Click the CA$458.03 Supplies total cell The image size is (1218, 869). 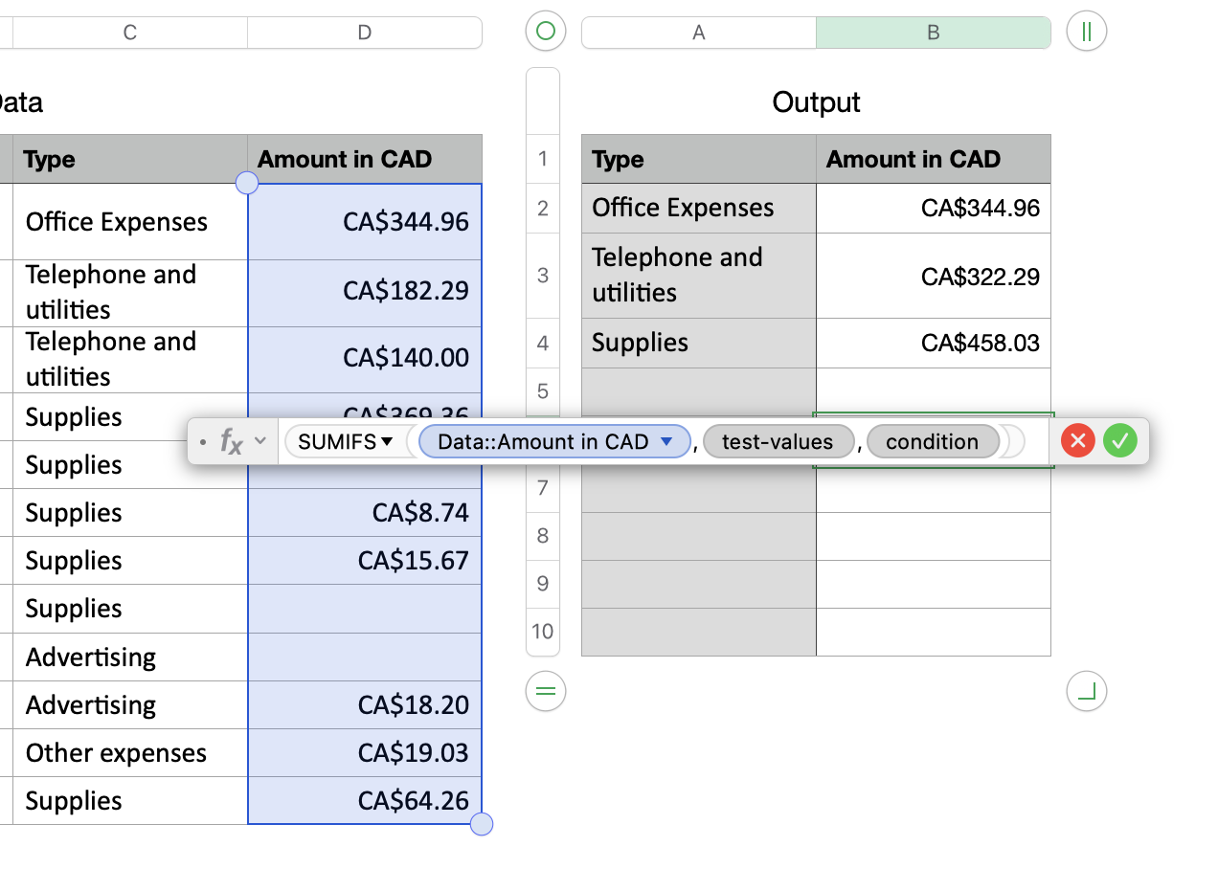pyautogui.click(x=933, y=343)
